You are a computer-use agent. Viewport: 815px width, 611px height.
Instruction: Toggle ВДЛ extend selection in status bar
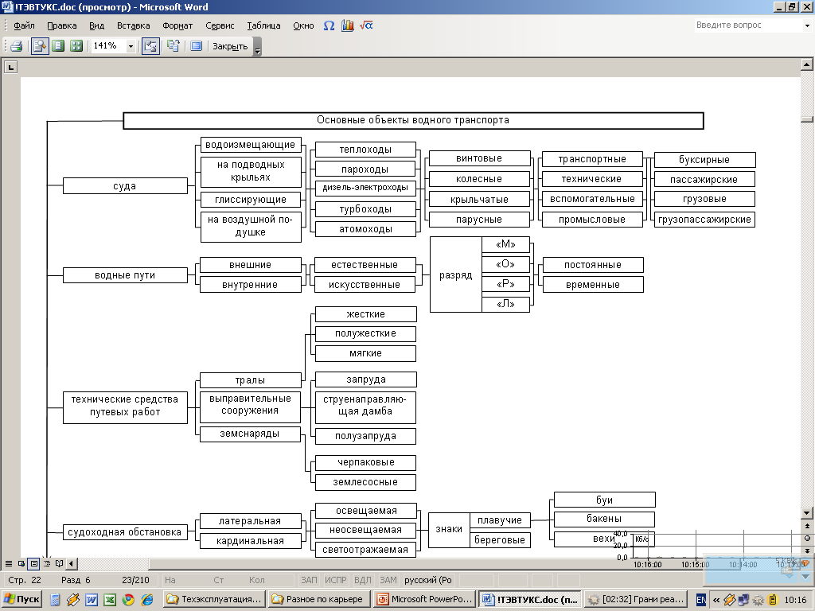(363, 580)
